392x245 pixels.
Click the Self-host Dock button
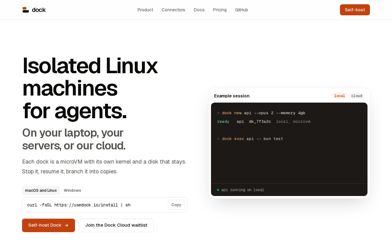pos(48,225)
